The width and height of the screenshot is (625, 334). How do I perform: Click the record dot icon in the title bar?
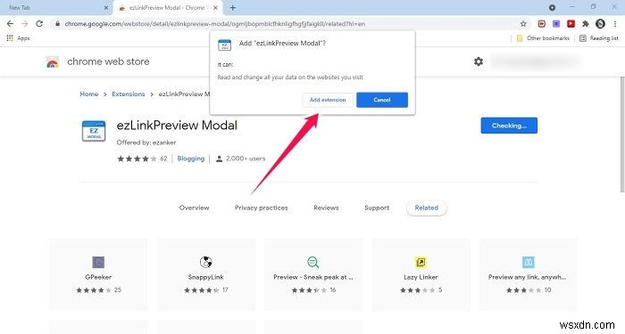click(552, 7)
